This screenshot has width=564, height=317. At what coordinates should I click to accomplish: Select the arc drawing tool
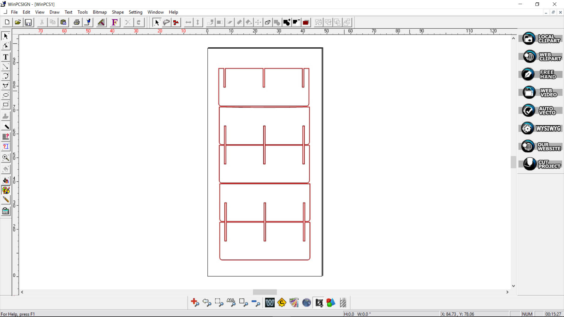point(6,76)
